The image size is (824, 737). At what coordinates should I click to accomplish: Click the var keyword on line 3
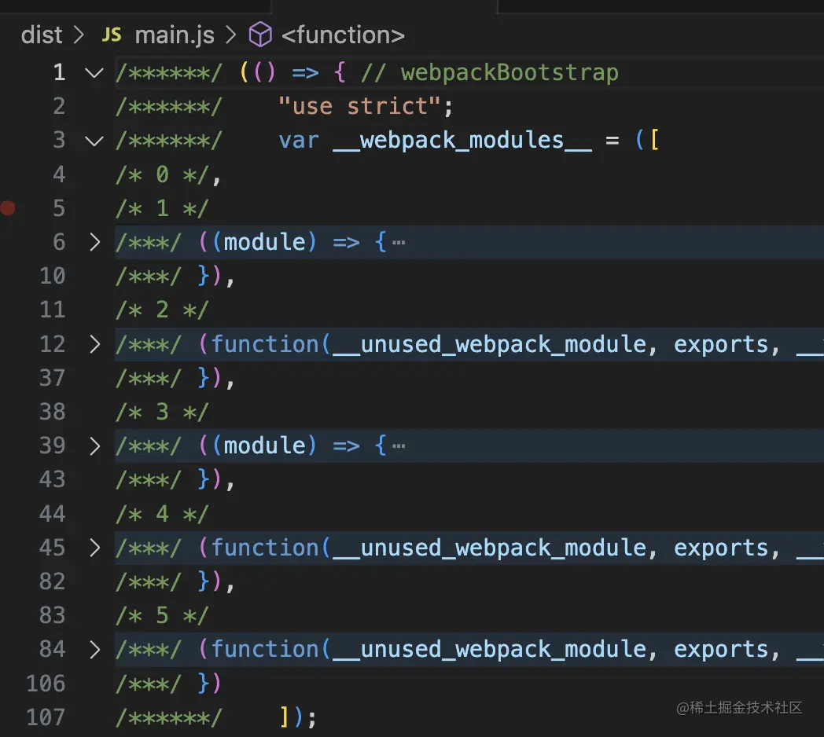(299, 141)
